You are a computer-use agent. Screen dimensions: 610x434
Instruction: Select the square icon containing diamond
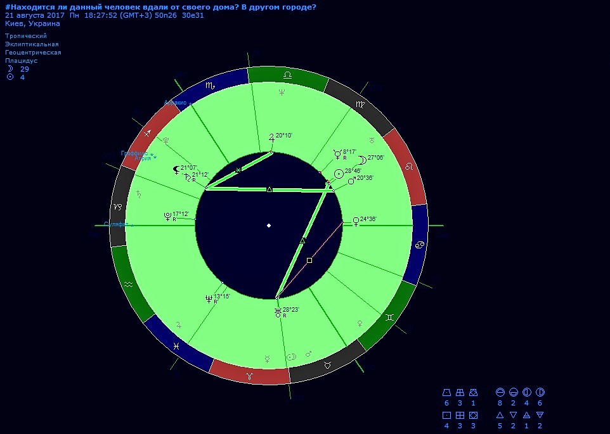(x=473, y=415)
